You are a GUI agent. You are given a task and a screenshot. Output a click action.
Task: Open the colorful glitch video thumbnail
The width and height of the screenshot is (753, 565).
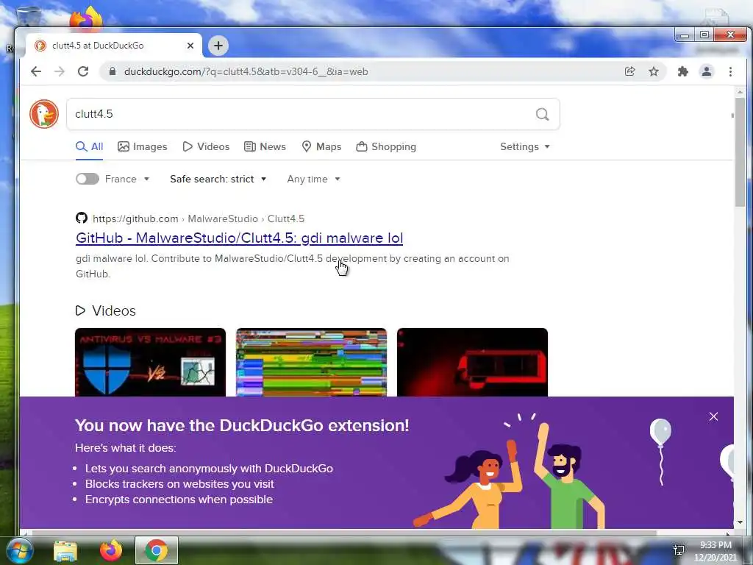tap(311, 362)
